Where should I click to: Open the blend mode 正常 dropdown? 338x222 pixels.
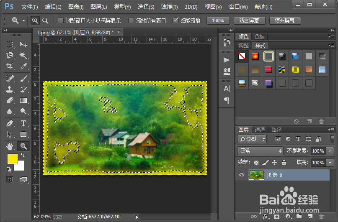click(x=260, y=151)
